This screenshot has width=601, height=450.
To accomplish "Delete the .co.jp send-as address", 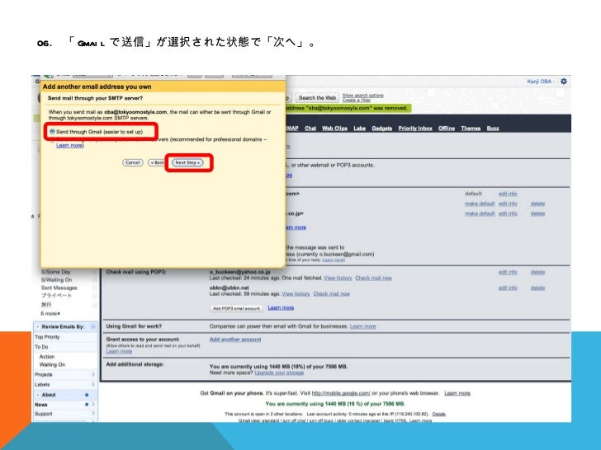I will pyautogui.click(x=537, y=213).
